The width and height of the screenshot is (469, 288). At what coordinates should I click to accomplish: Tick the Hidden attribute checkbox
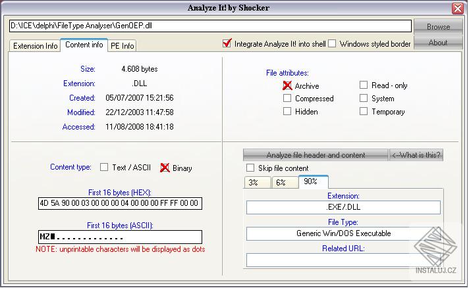tap(287, 111)
